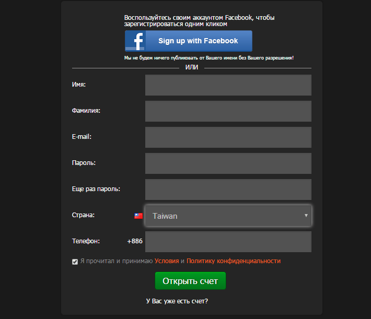This screenshot has height=319, width=371.
Task: Focus the Имя input field
Action: [x=228, y=85]
